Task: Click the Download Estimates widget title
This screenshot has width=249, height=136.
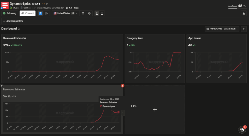Action: click(15, 38)
